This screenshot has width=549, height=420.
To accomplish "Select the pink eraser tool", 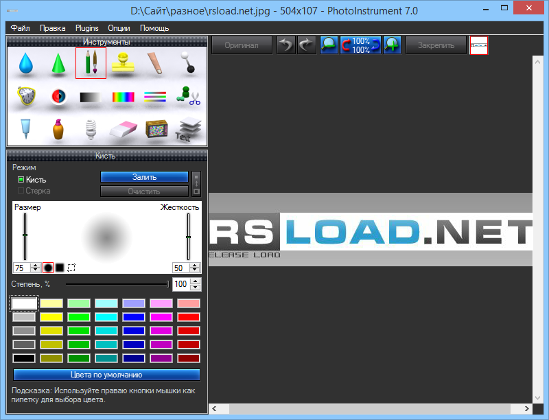I will point(124,129).
